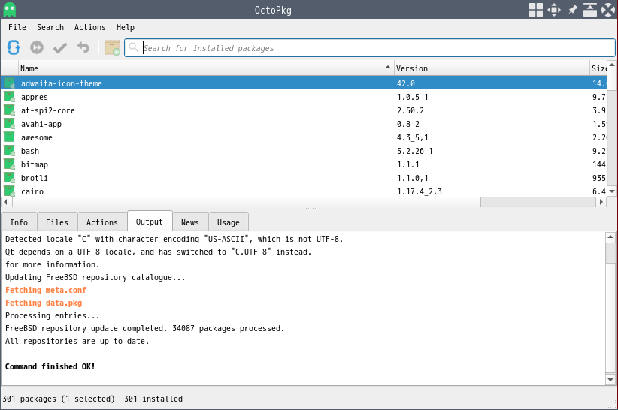Click the sync database toolbar icon
This screenshot has width=618, height=410.
14,47
